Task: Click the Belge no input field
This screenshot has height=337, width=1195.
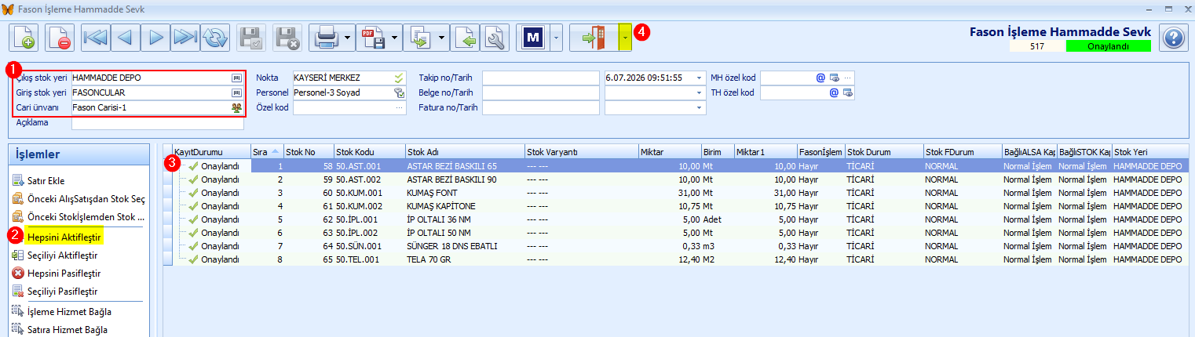Action: coord(541,92)
